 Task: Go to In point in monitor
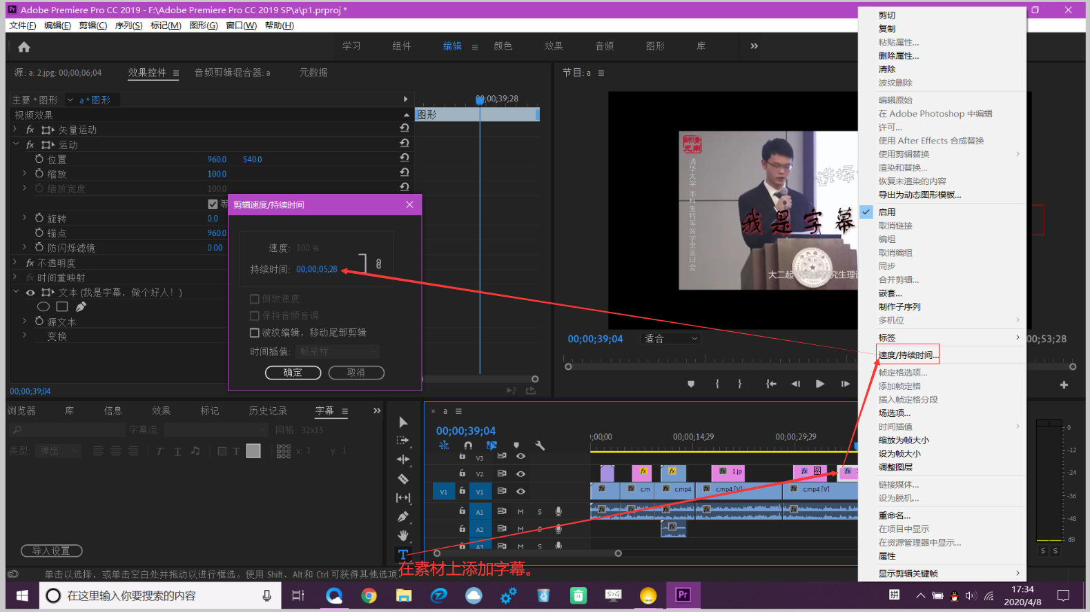[771, 384]
